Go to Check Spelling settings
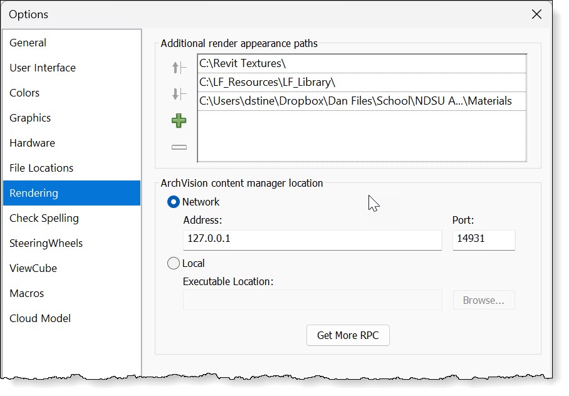Viewport: 569px width, 396px height. click(44, 218)
